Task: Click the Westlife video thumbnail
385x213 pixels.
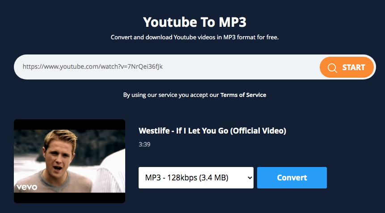Action: [x=69, y=161]
